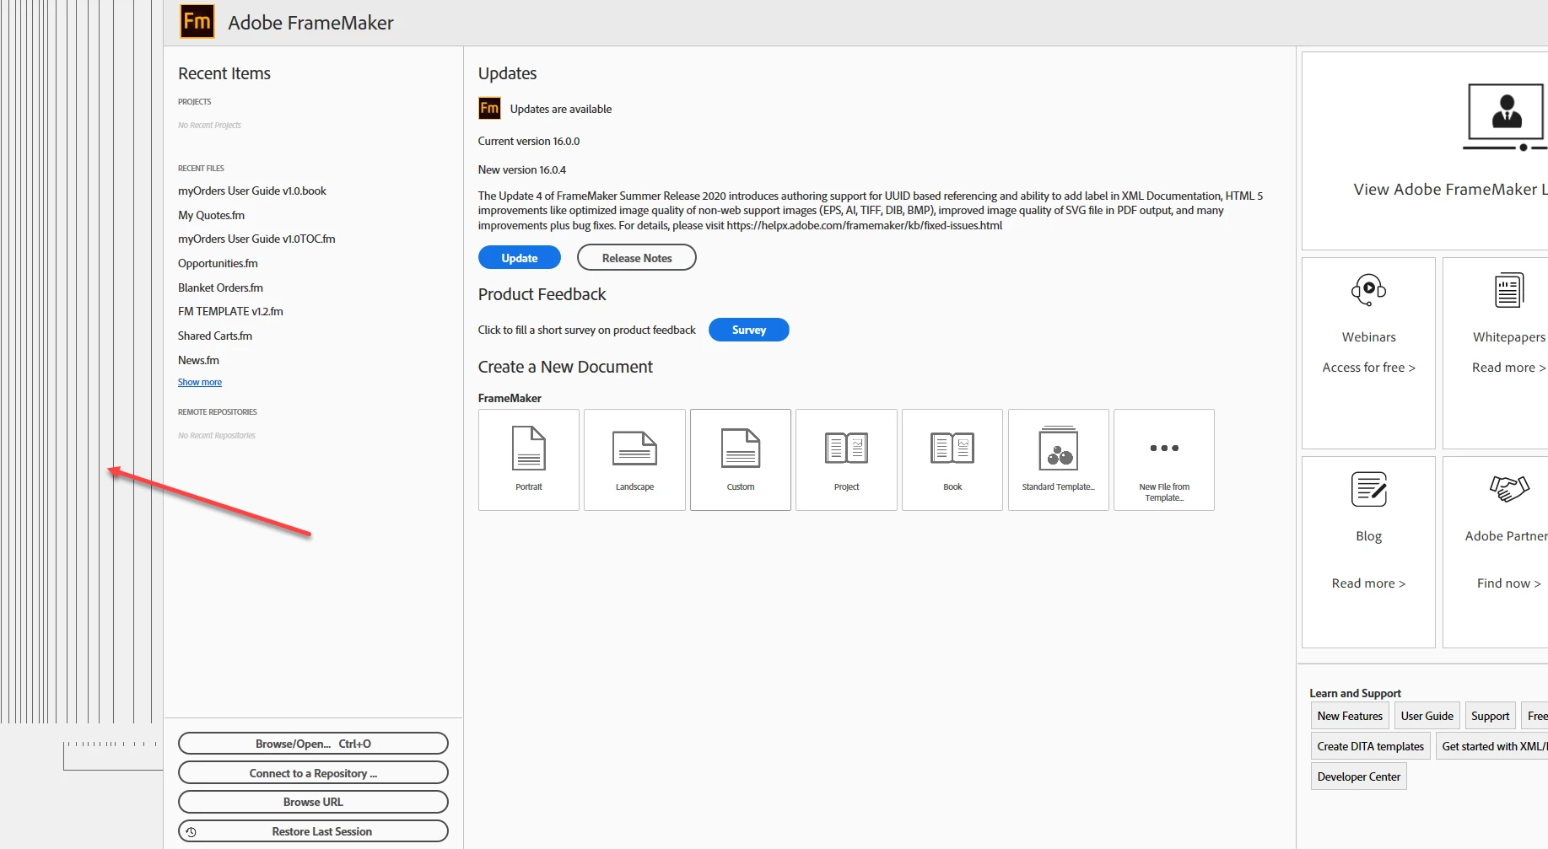Screen dimensions: 1548x849
Task: Click the Webinars card title
Action: point(1368,337)
